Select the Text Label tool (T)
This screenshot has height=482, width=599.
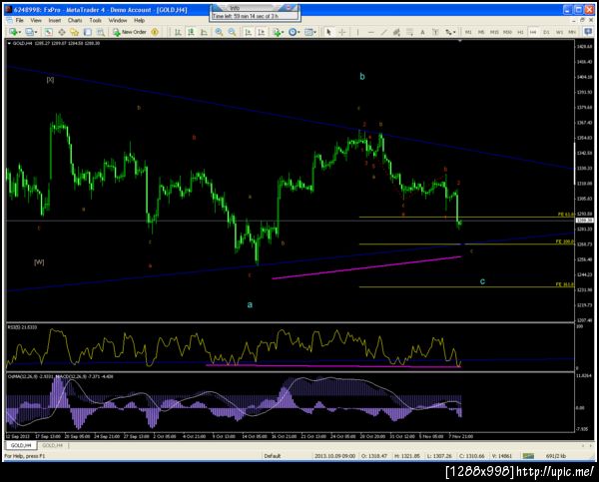[435, 32]
